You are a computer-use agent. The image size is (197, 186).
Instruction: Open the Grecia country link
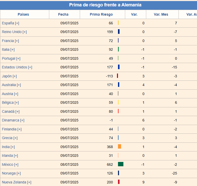pos(7,138)
